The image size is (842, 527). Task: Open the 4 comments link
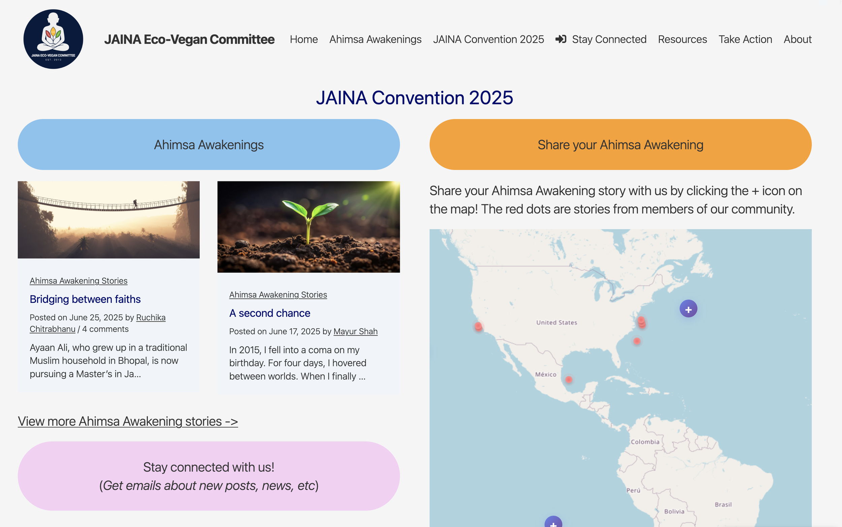(x=105, y=329)
